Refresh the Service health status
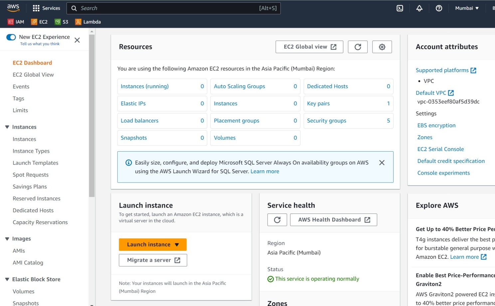The height and width of the screenshot is (306, 495). (277, 220)
